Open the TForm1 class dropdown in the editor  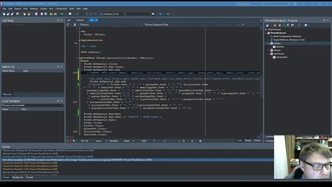(110, 25)
